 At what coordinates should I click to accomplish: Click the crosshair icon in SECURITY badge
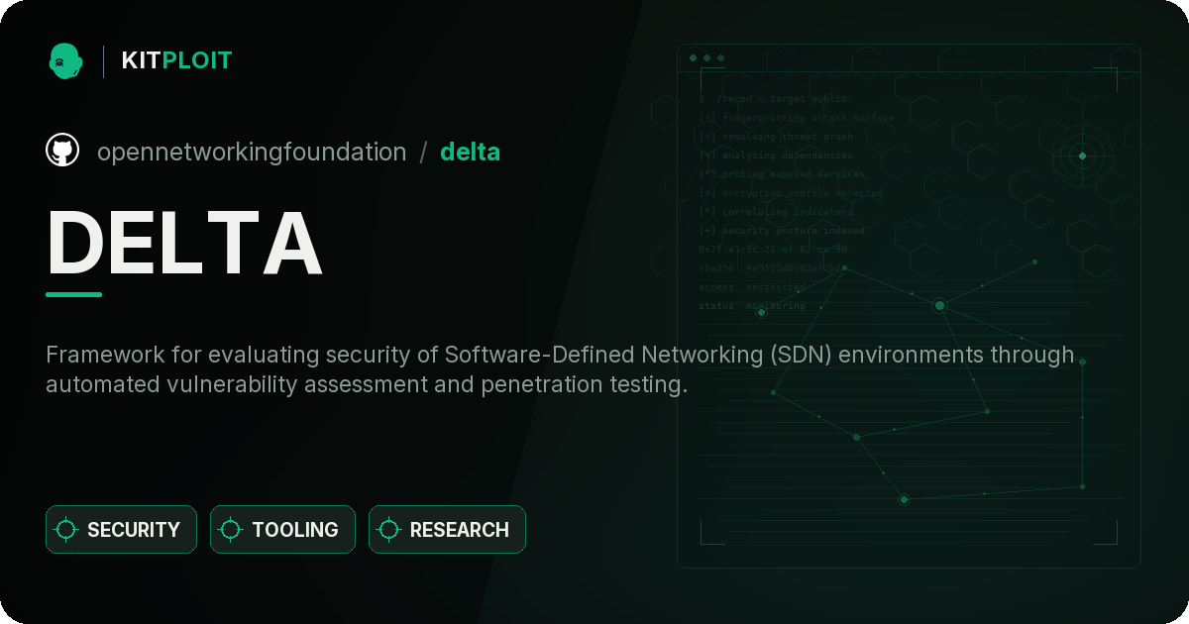click(x=66, y=530)
